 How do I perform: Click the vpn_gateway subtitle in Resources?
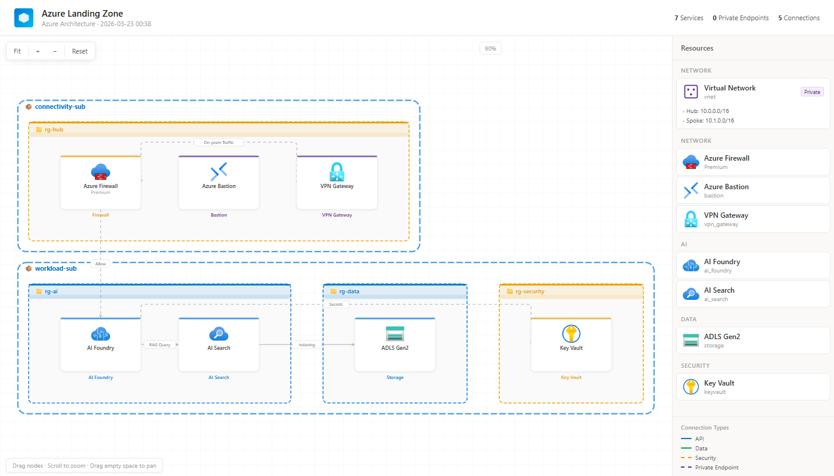point(721,224)
